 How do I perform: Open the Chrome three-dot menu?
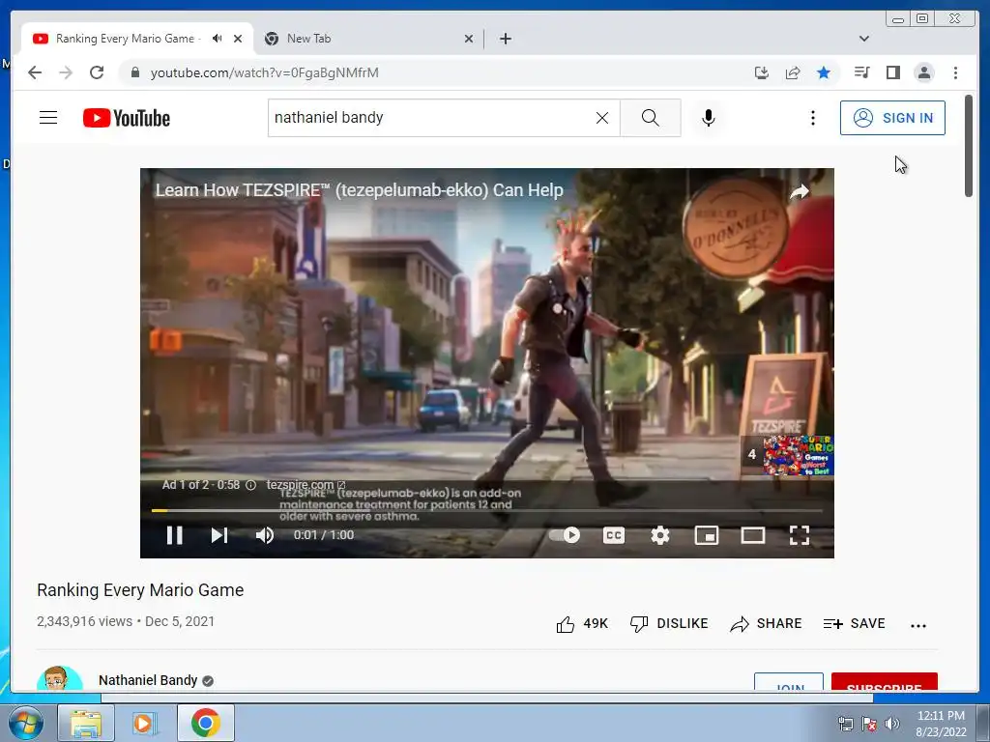click(955, 72)
